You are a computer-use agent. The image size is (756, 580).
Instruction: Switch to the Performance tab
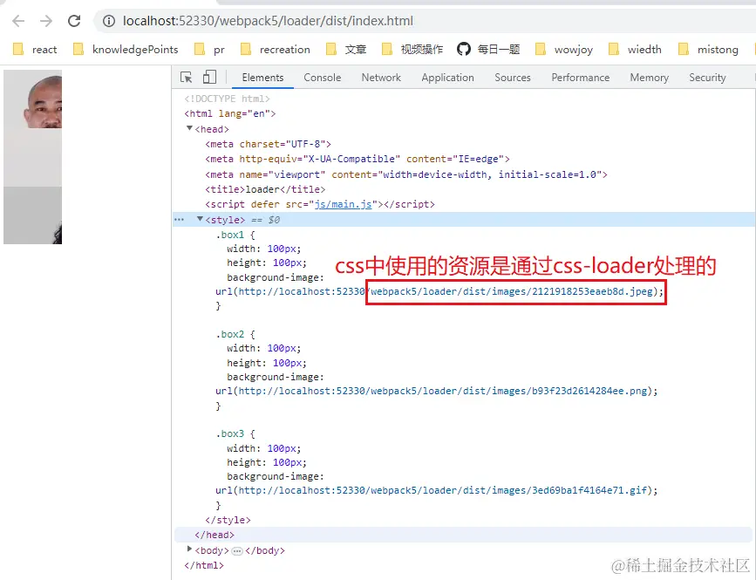point(581,78)
